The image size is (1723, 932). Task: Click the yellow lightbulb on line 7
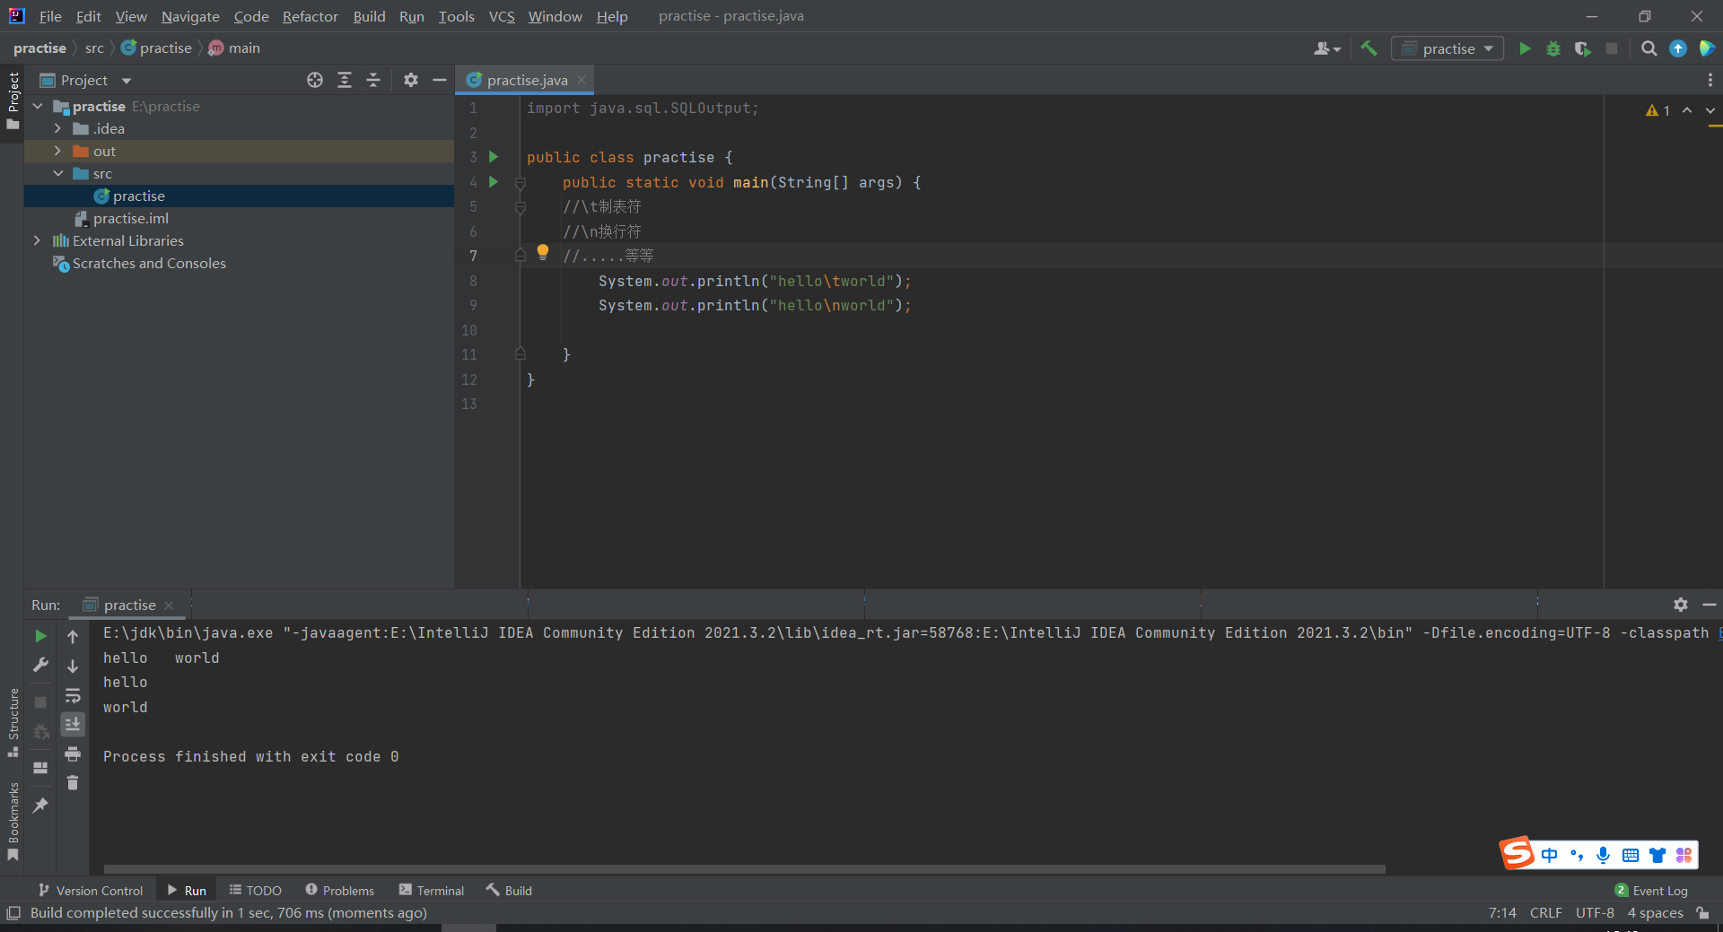point(543,252)
